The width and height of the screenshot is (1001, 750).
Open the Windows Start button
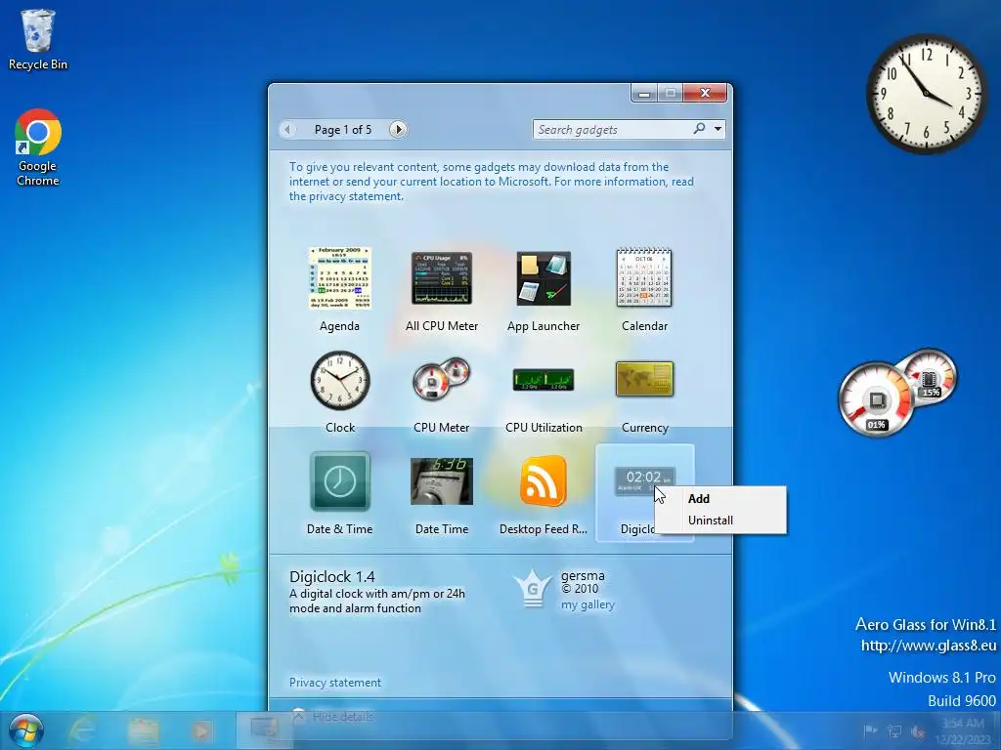tap(26, 730)
